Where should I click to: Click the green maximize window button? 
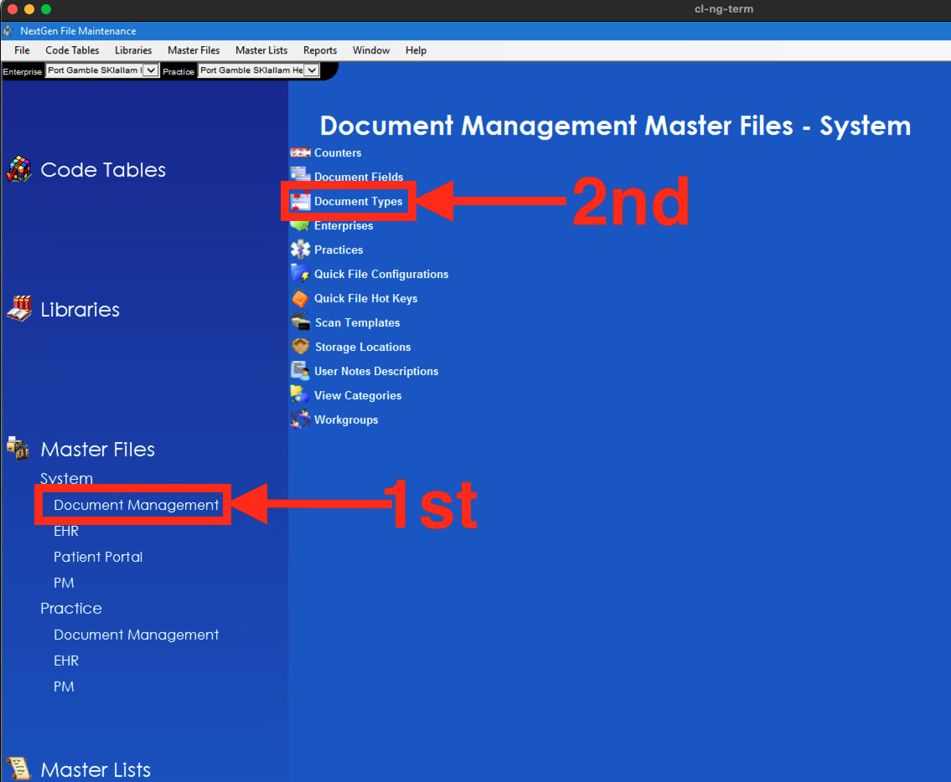pyautogui.click(x=46, y=9)
